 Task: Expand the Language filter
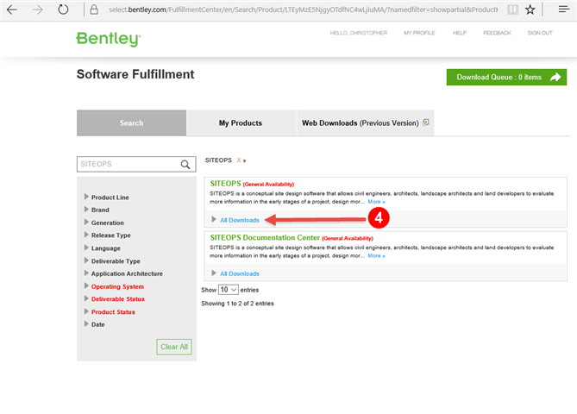click(x=102, y=248)
